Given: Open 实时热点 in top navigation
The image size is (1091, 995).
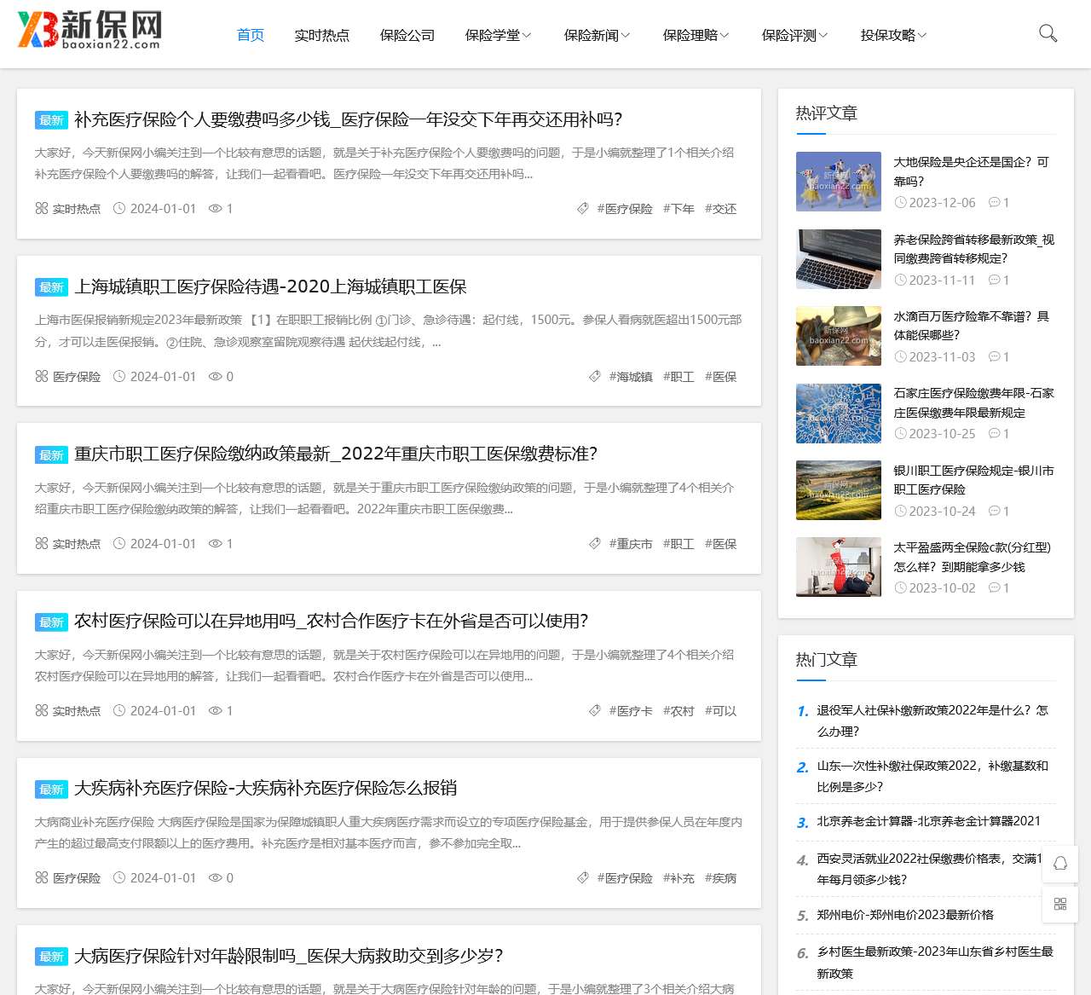Looking at the screenshot, I should point(321,35).
